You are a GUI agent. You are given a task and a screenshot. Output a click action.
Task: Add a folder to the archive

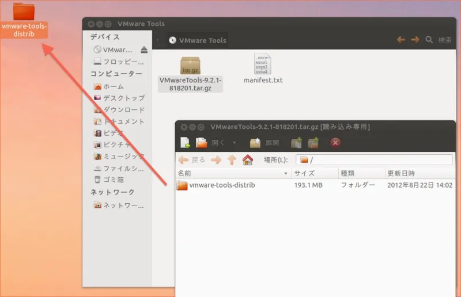[313, 143]
